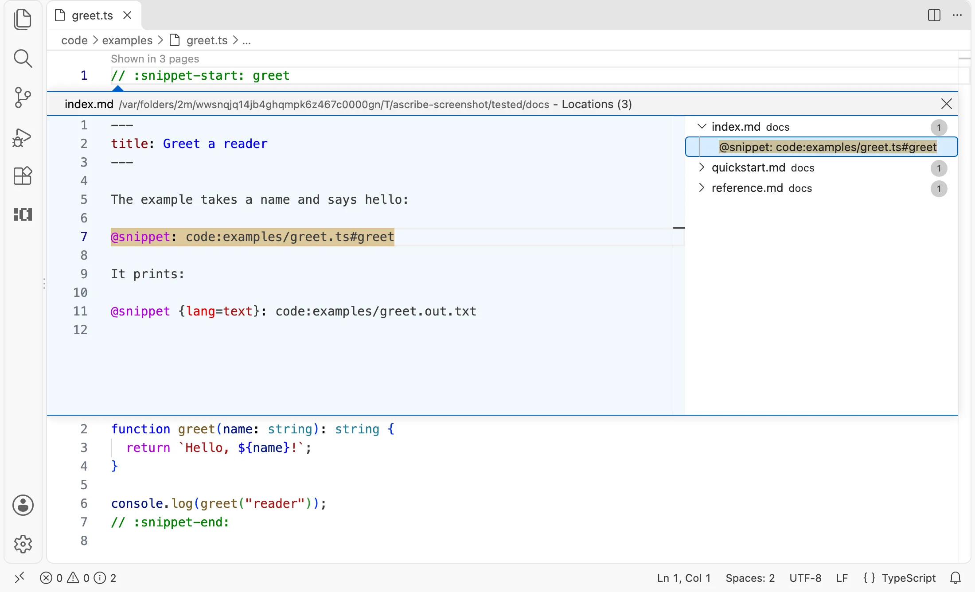Open the custom docs extension view icon
The width and height of the screenshot is (975, 592).
click(x=23, y=214)
